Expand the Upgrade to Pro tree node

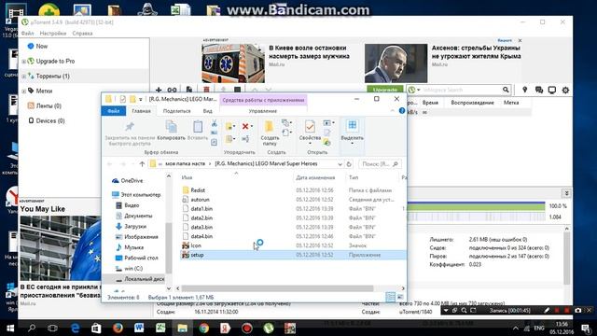coord(24,62)
